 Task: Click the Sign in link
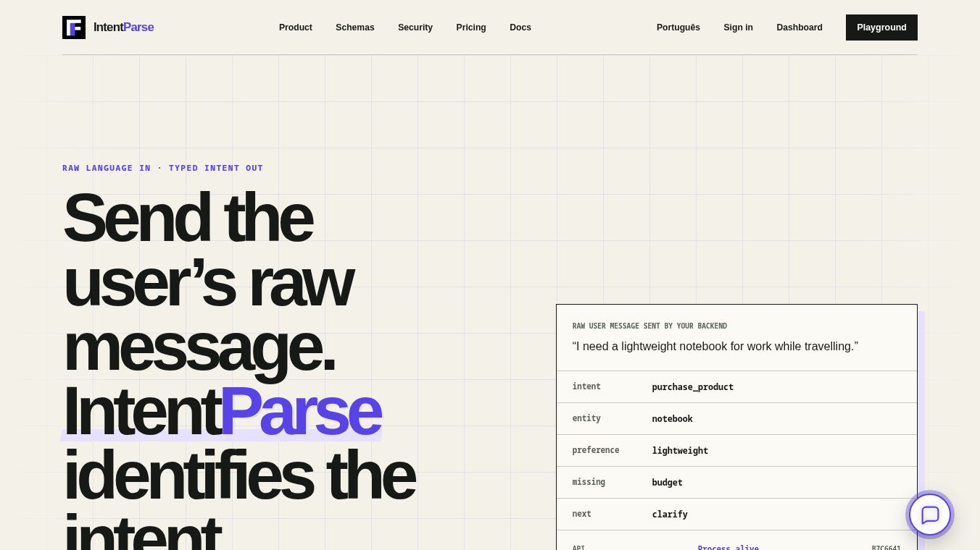point(738,27)
